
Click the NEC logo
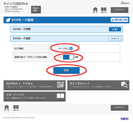[125, 119]
